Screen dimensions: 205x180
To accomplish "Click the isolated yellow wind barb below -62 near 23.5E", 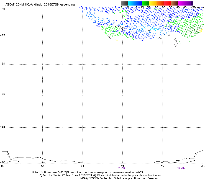I will [x=116, y=40].
